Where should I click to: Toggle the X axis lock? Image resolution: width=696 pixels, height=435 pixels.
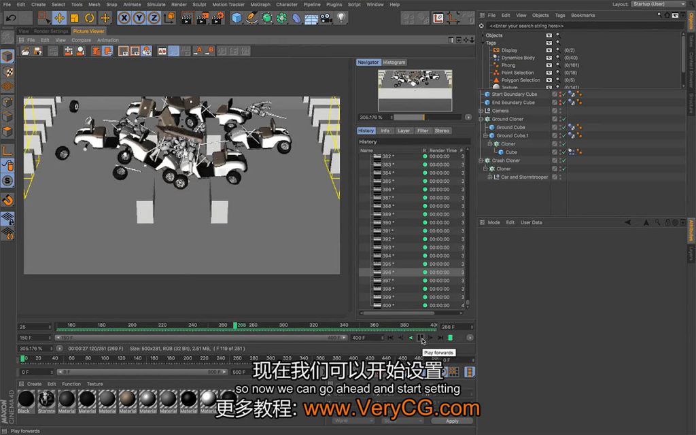(124, 18)
